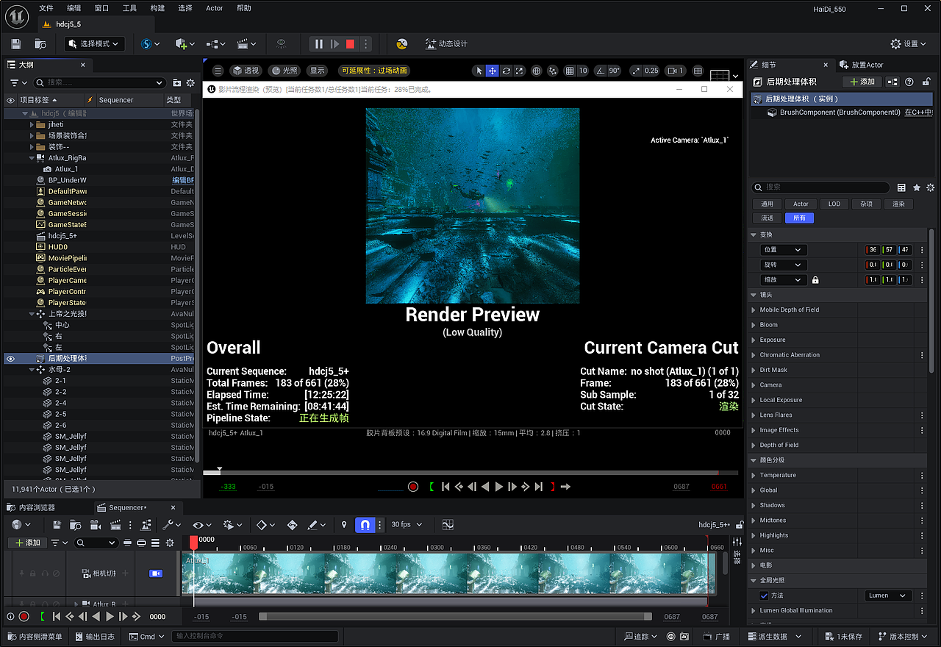Click the save icon in the main toolbar
941x647 pixels.
tap(16, 44)
